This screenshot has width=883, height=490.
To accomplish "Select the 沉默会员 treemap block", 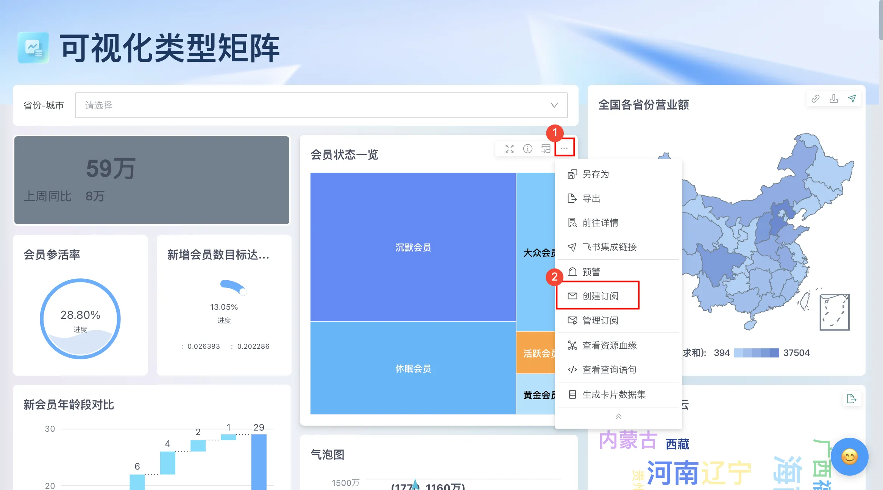I will coord(413,248).
